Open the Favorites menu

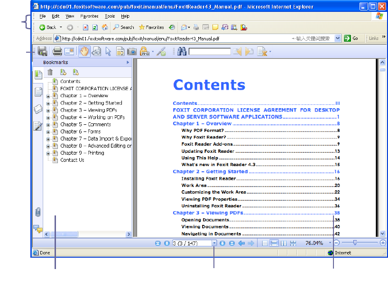[89, 16]
